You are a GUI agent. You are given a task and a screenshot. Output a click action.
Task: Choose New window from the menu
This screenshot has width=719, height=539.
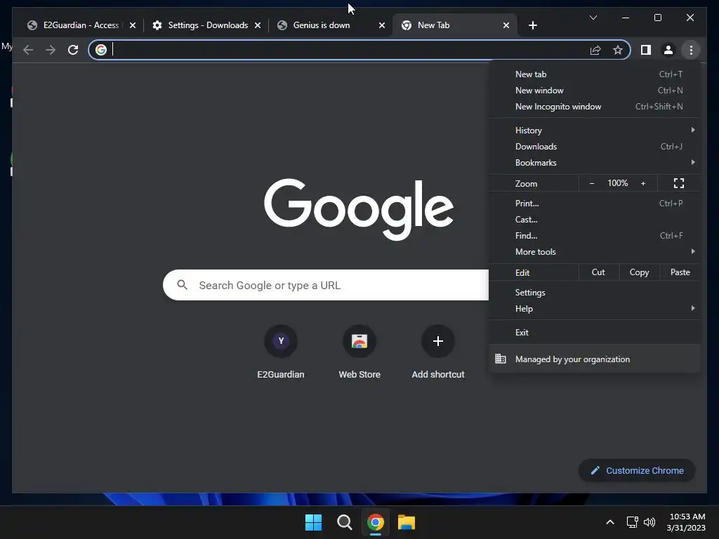point(594,91)
